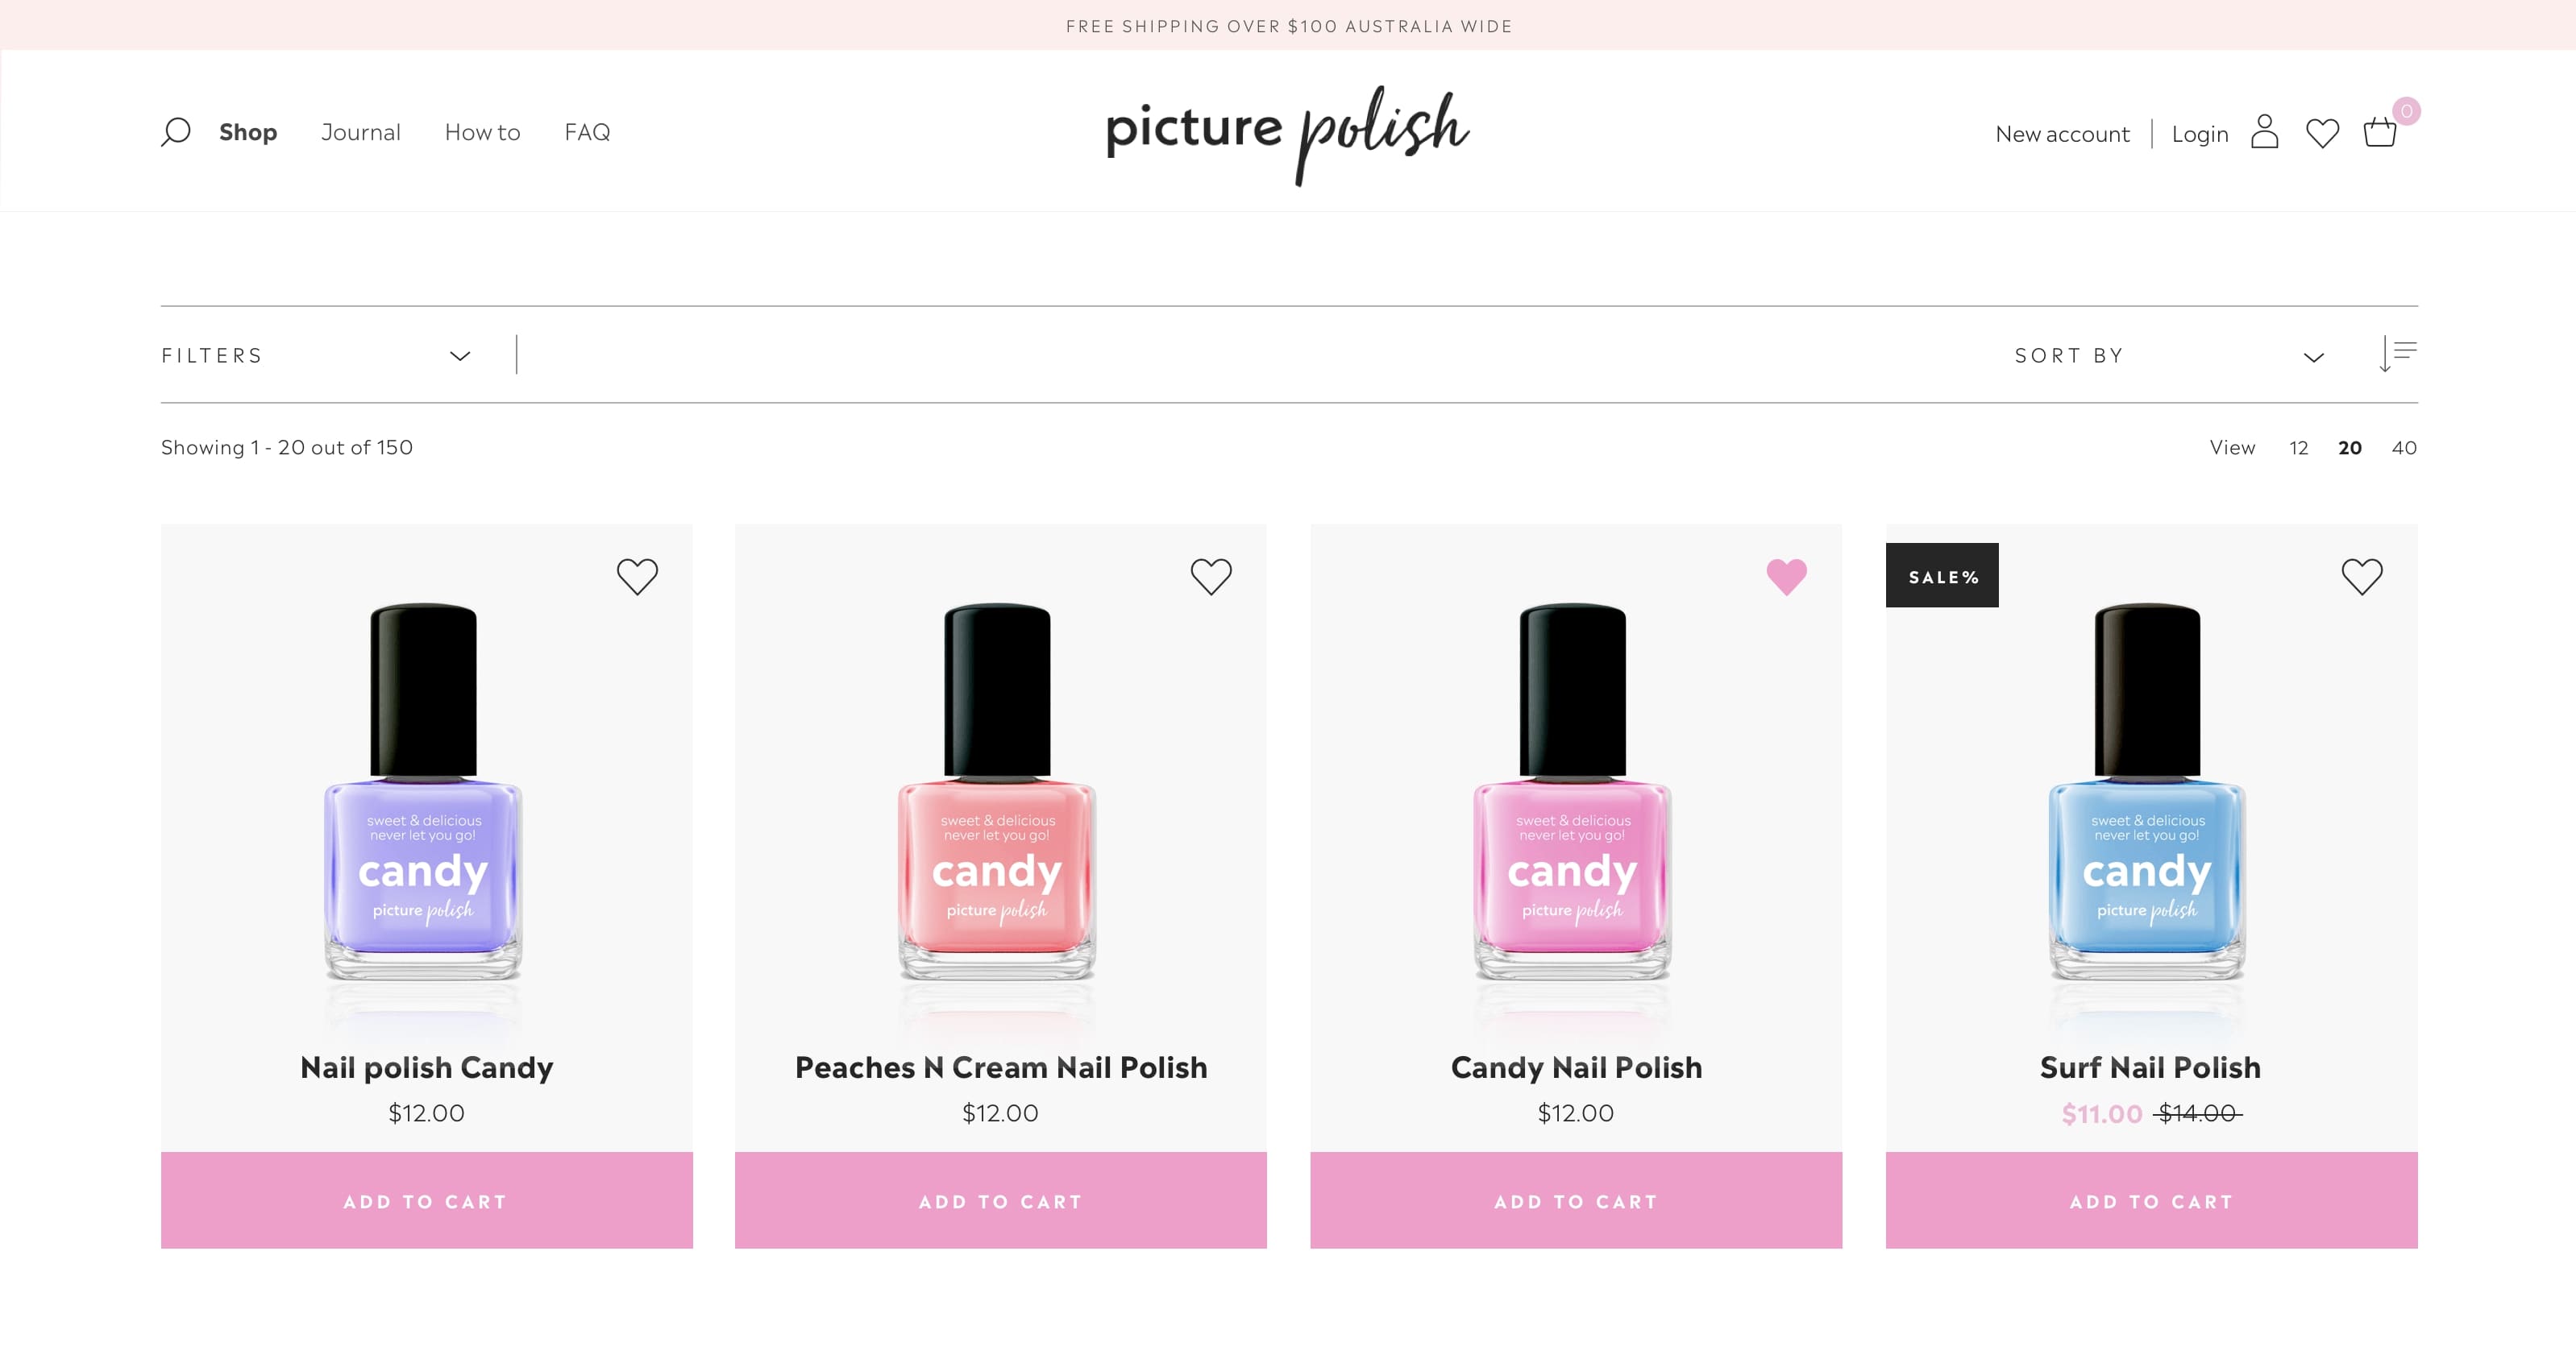The width and height of the screenshot is (2576, 1355).
Task: Open the wishlist heart in header
Action: 2322,133
